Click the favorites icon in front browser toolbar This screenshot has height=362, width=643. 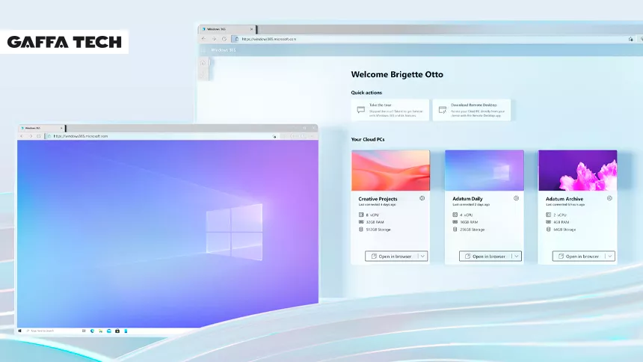point(274,136)
